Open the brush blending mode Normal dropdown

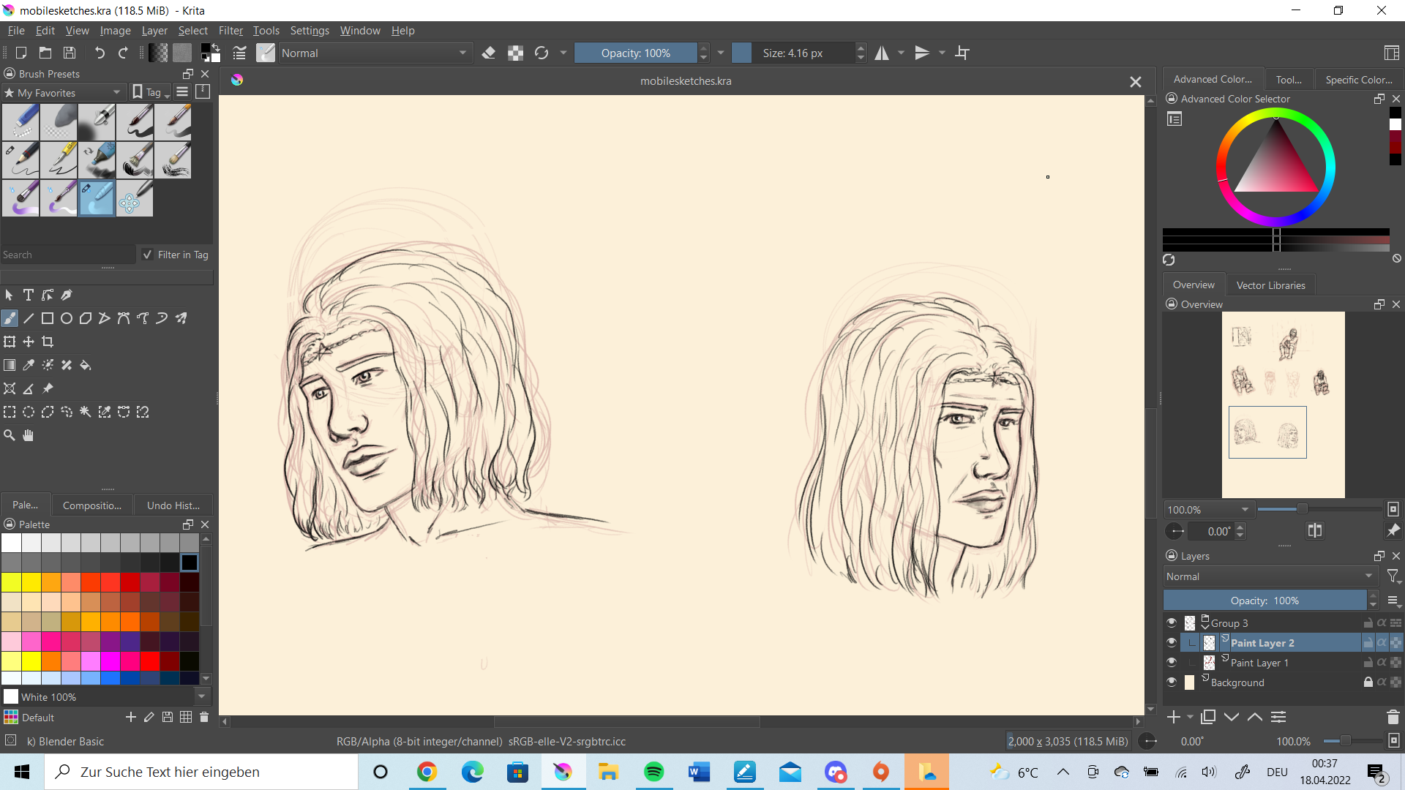click(x=373, y=53)
